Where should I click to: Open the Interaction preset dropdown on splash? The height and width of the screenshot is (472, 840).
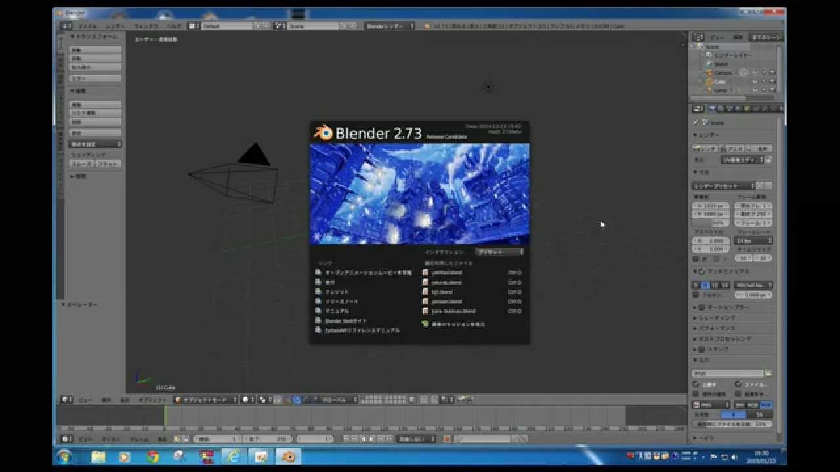click(x=500, y=252)
